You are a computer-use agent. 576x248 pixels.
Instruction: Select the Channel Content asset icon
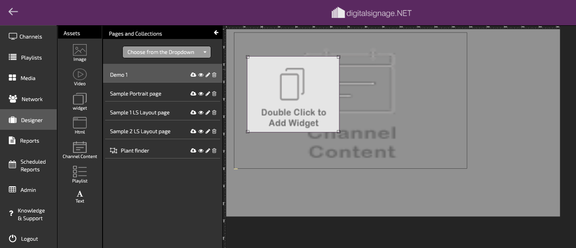[x=80, y=147]
